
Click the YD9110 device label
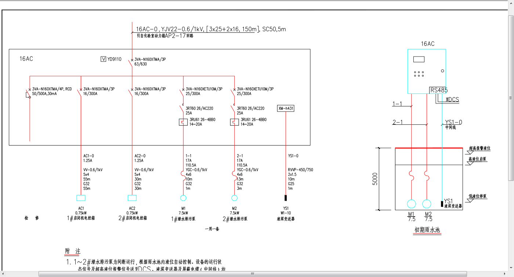pyautogui.click(x=114, y=59)
